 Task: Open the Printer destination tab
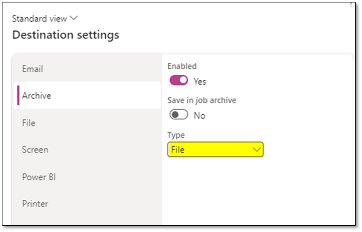tap(35, 204)
